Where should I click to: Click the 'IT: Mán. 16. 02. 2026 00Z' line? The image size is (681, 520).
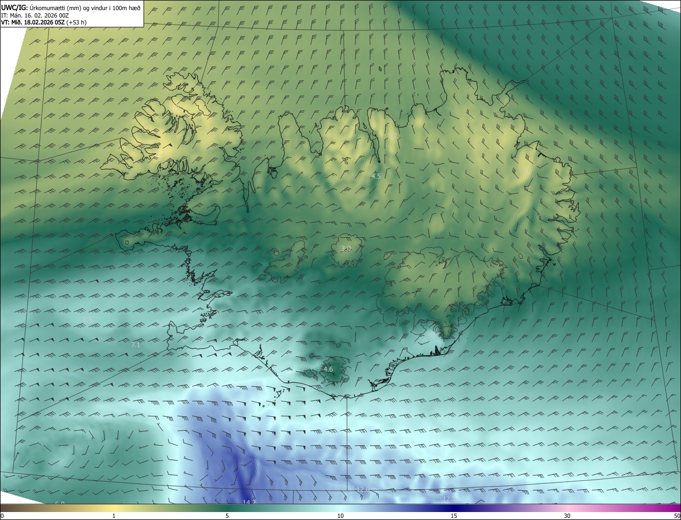(36, 15)
